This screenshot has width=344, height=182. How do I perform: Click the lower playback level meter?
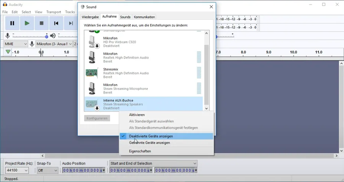click(236, 28)
